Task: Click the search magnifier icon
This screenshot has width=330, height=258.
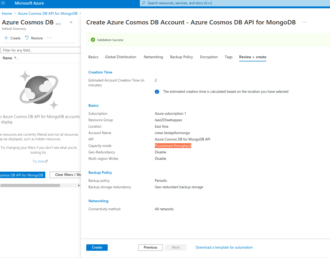Action: [x=144, y=3]
